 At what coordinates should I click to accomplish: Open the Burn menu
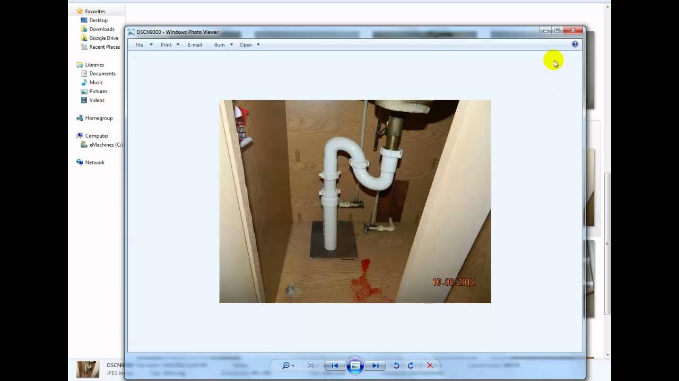tap(219, 45)
